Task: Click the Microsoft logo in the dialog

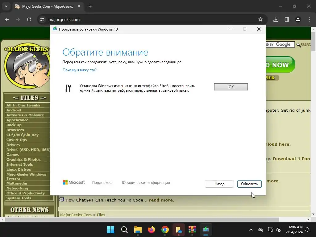Action: (x=74, y=182)
